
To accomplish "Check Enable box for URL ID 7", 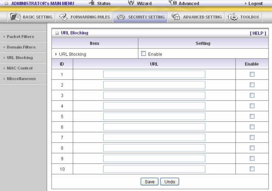I will (252, 137).
